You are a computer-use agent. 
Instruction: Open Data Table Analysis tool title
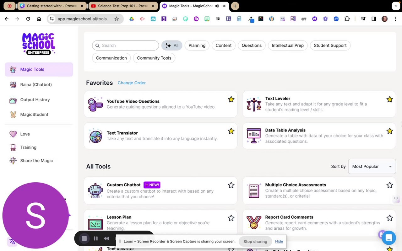pyautogui.click(x=285, y=130)
